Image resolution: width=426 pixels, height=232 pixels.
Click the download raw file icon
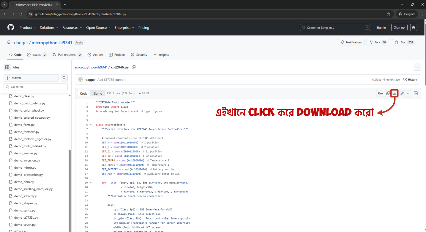394,93
